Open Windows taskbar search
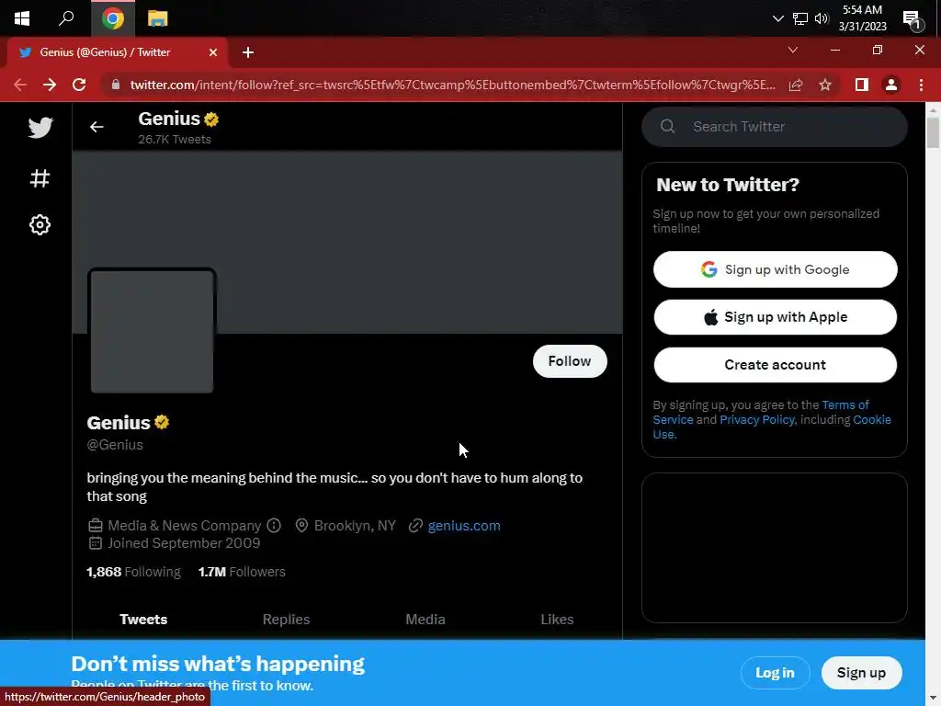 pyautogui.click(x=66, y=18)
